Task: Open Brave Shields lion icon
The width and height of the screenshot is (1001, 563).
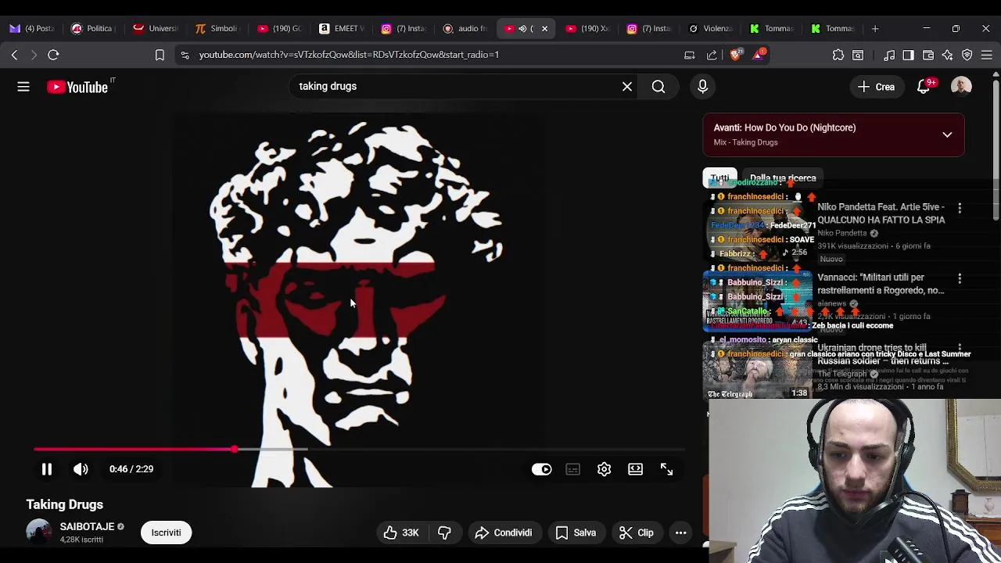Action: tap(735, 55)
